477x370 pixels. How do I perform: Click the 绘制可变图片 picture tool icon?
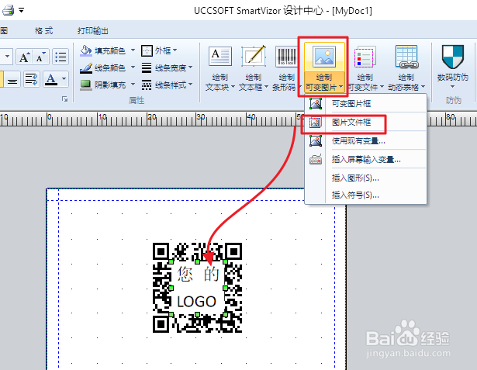[x=324, y=57]
